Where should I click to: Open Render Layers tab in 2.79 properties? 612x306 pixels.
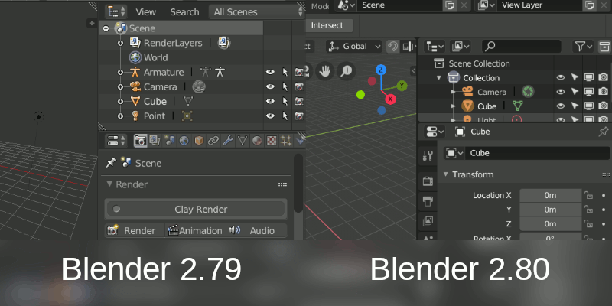(155, 141)
